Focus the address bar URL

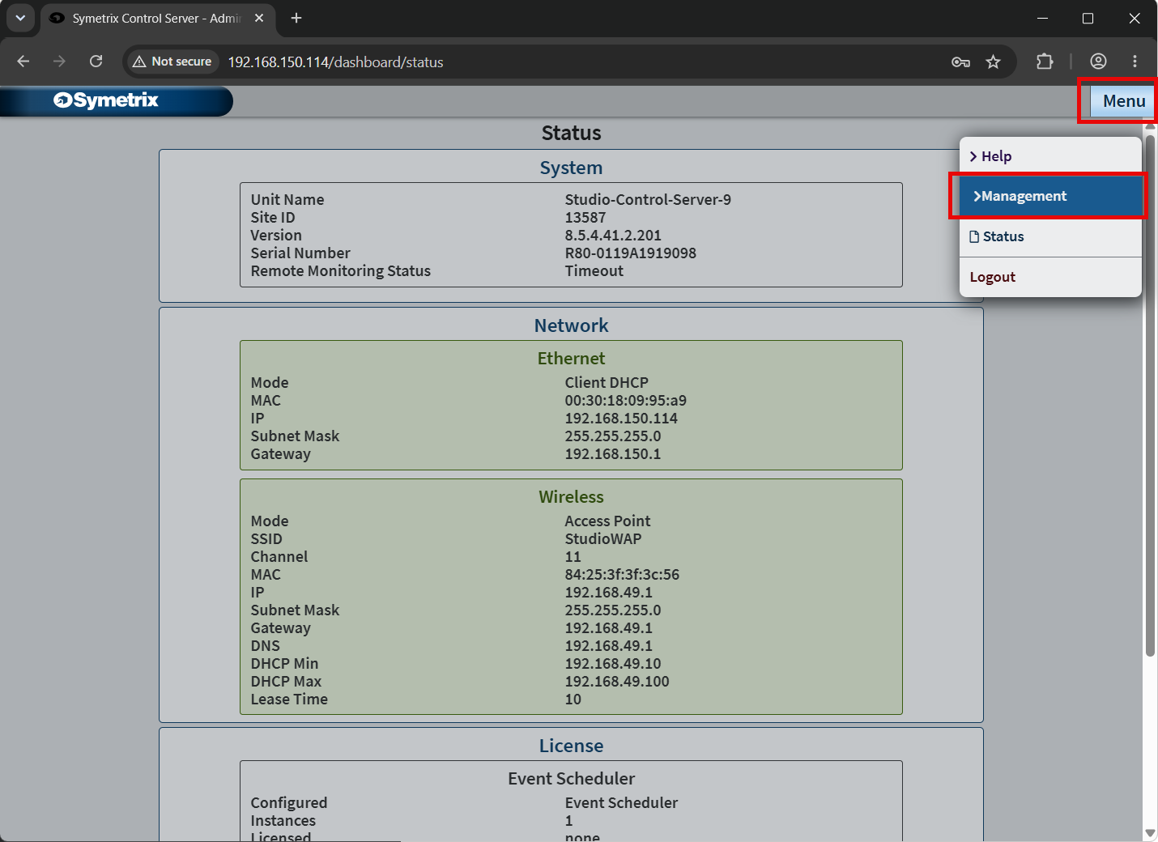[x=335, y=62]
